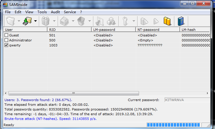Image resolution: width=215 pixels, height=129 pixels.
Task: Click Administrator's <Disabled> LM-password cell
Action: point(103,40)
